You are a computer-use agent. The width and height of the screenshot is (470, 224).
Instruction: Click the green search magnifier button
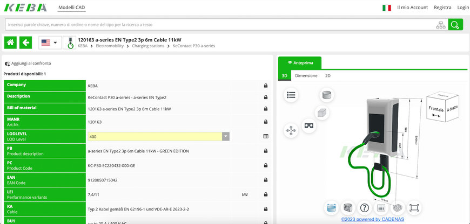point(455,24)
